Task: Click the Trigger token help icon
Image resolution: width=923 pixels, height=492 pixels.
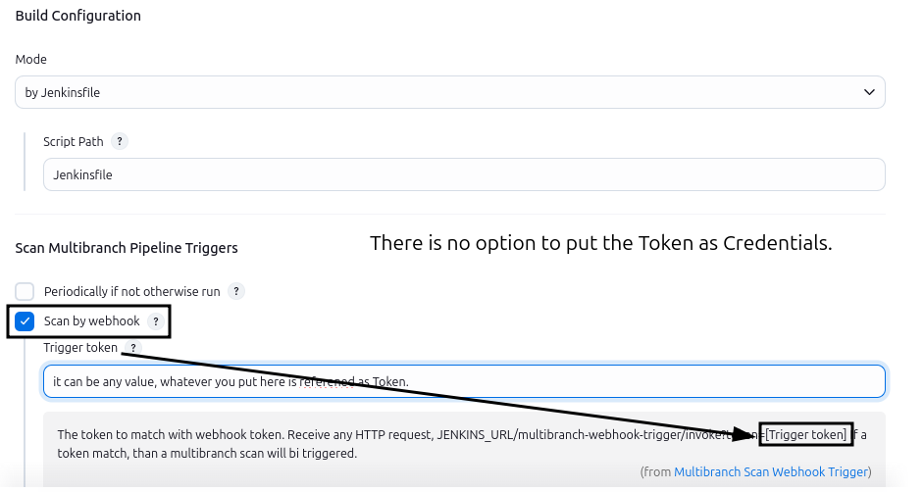Action: [133, 348]
